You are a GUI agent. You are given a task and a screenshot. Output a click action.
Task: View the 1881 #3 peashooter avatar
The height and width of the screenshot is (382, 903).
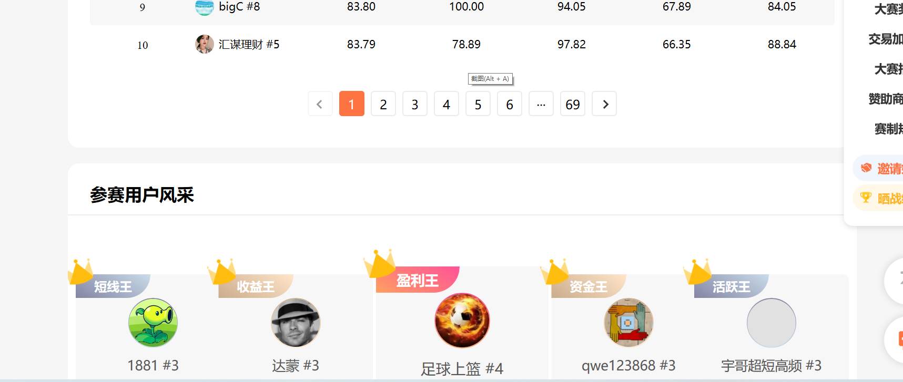tap(153, 323)
